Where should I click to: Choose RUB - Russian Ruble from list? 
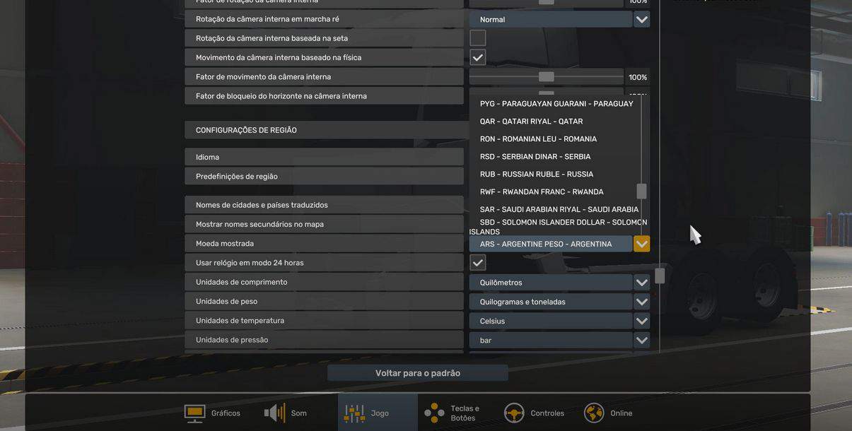coord(537,175)
